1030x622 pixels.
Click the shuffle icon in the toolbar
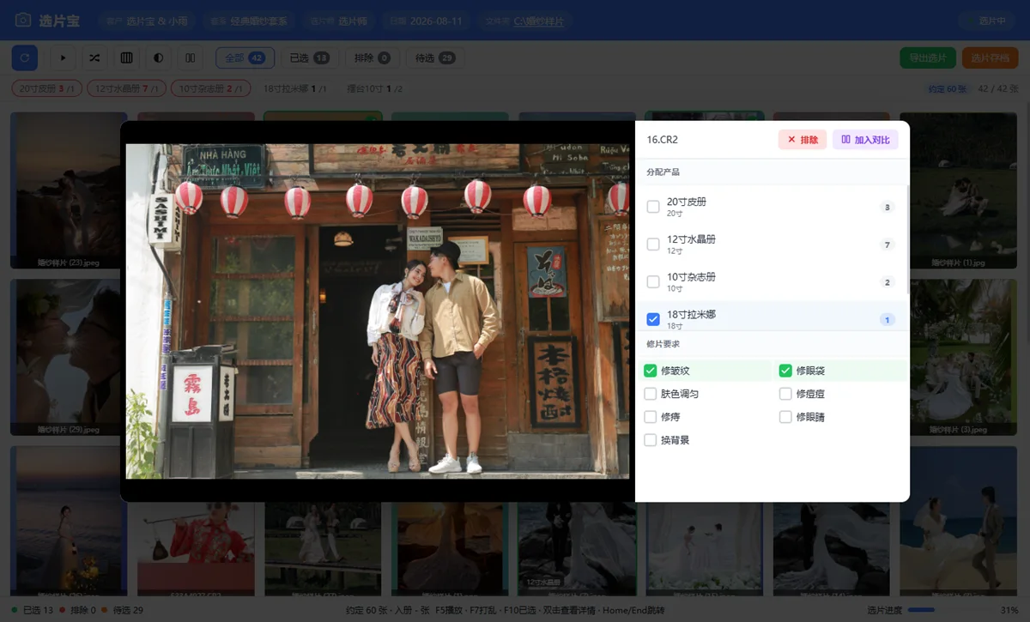94,58
